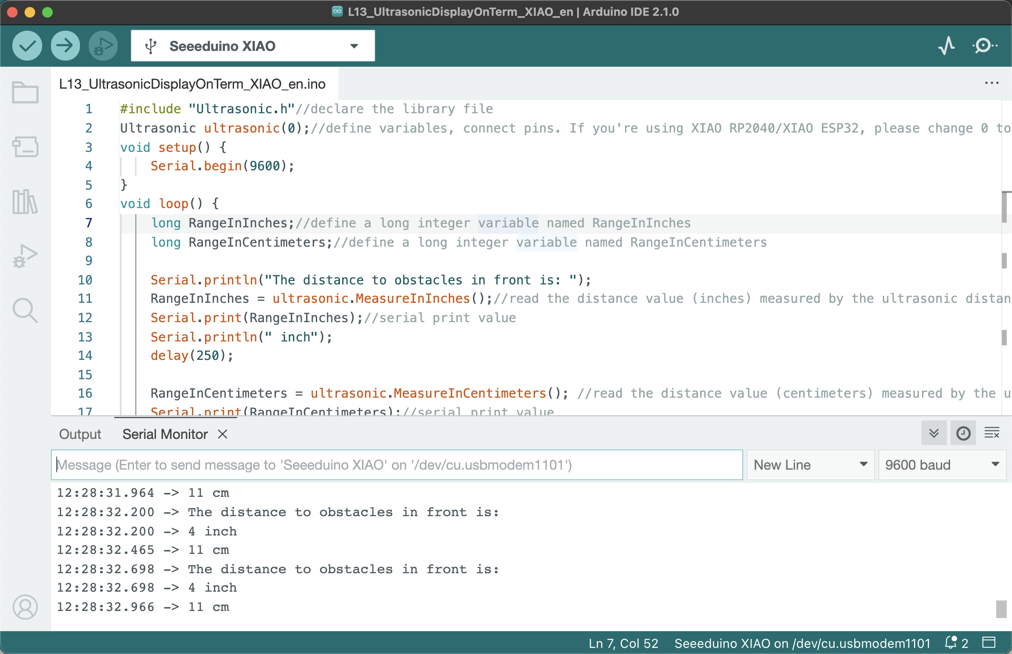Expand the Seeeduino XIAO board dropdown
The width and height of the screenshot is (1012, 654).
point(354,46)
